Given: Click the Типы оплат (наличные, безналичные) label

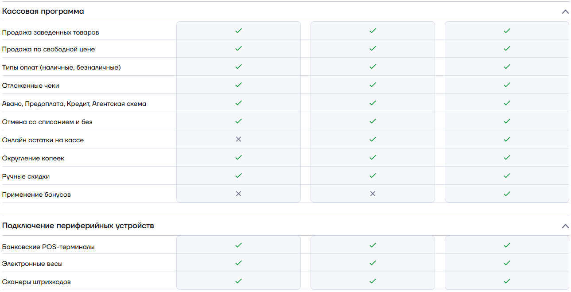Looking at the screenshot, I should coord(61,67).
